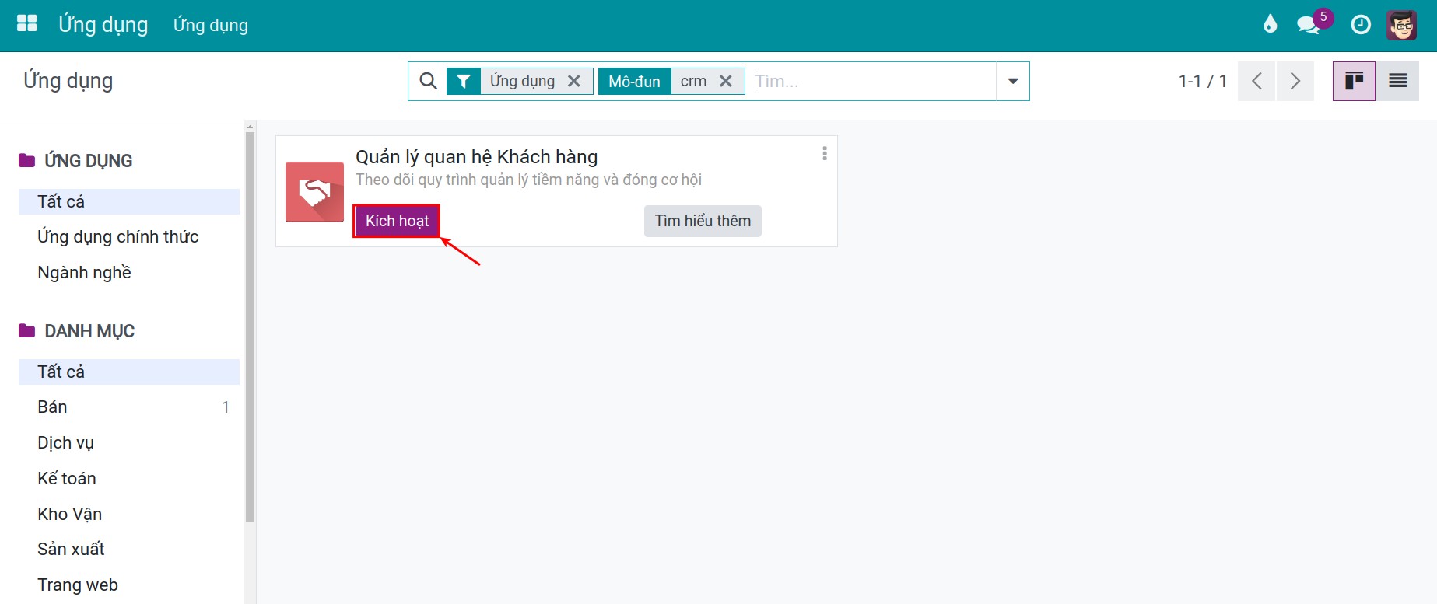Go to the previous page of results
Image resolution: width=1437 pixels, height=604 pixels.
tap(1256, 81)
